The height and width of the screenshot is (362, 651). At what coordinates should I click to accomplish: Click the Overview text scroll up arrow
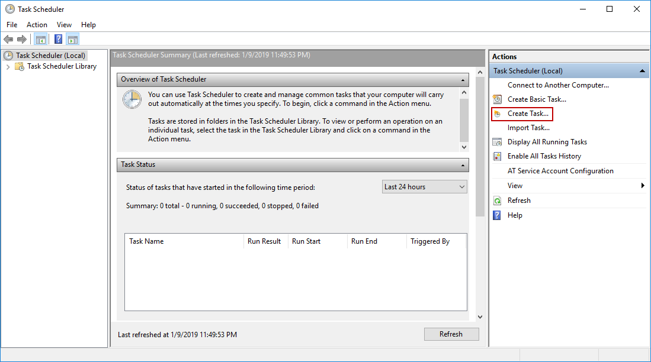click(464, 92)
